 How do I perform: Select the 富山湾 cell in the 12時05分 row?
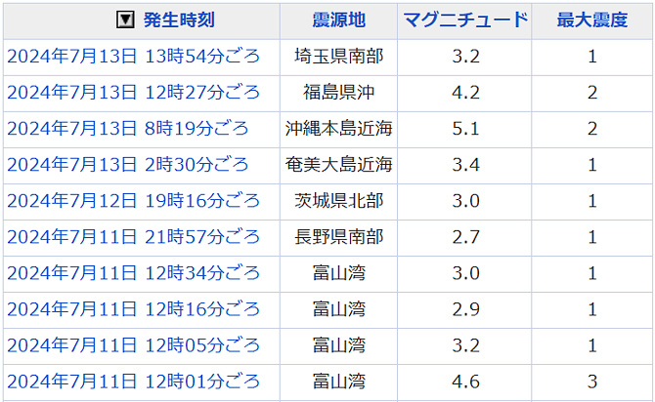[x=339, y=345]
